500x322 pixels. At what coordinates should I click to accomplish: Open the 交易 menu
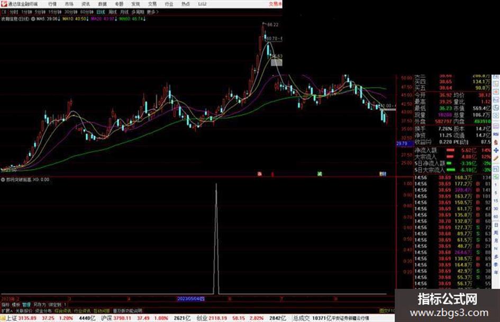[x=152, y=4]
